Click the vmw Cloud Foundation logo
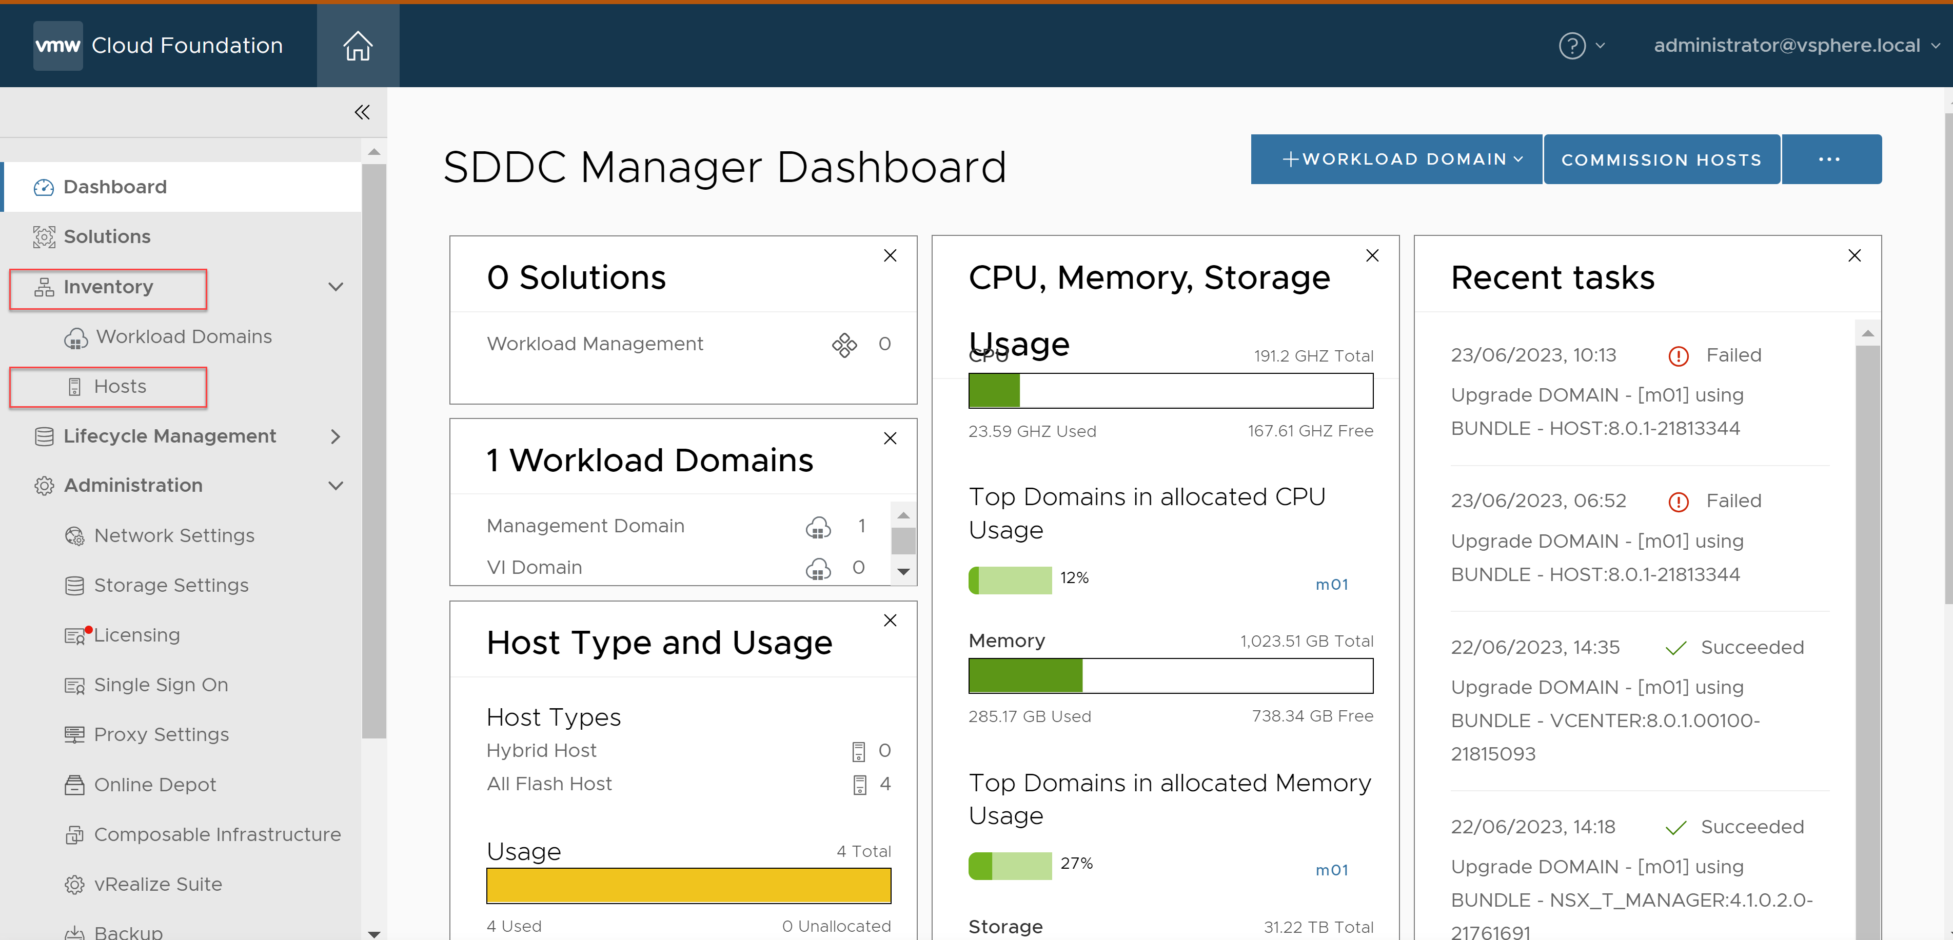This screenshot has height=940, width=1953. click(159, 46)
